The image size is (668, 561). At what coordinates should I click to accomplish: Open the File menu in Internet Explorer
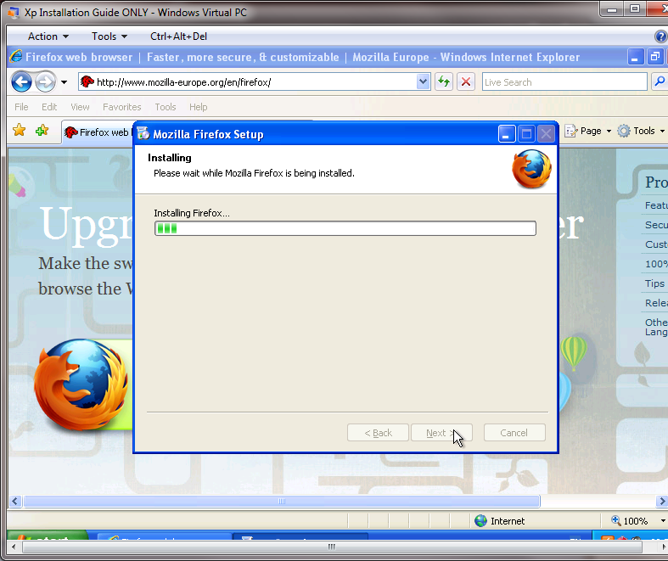[x=21, y=107]
